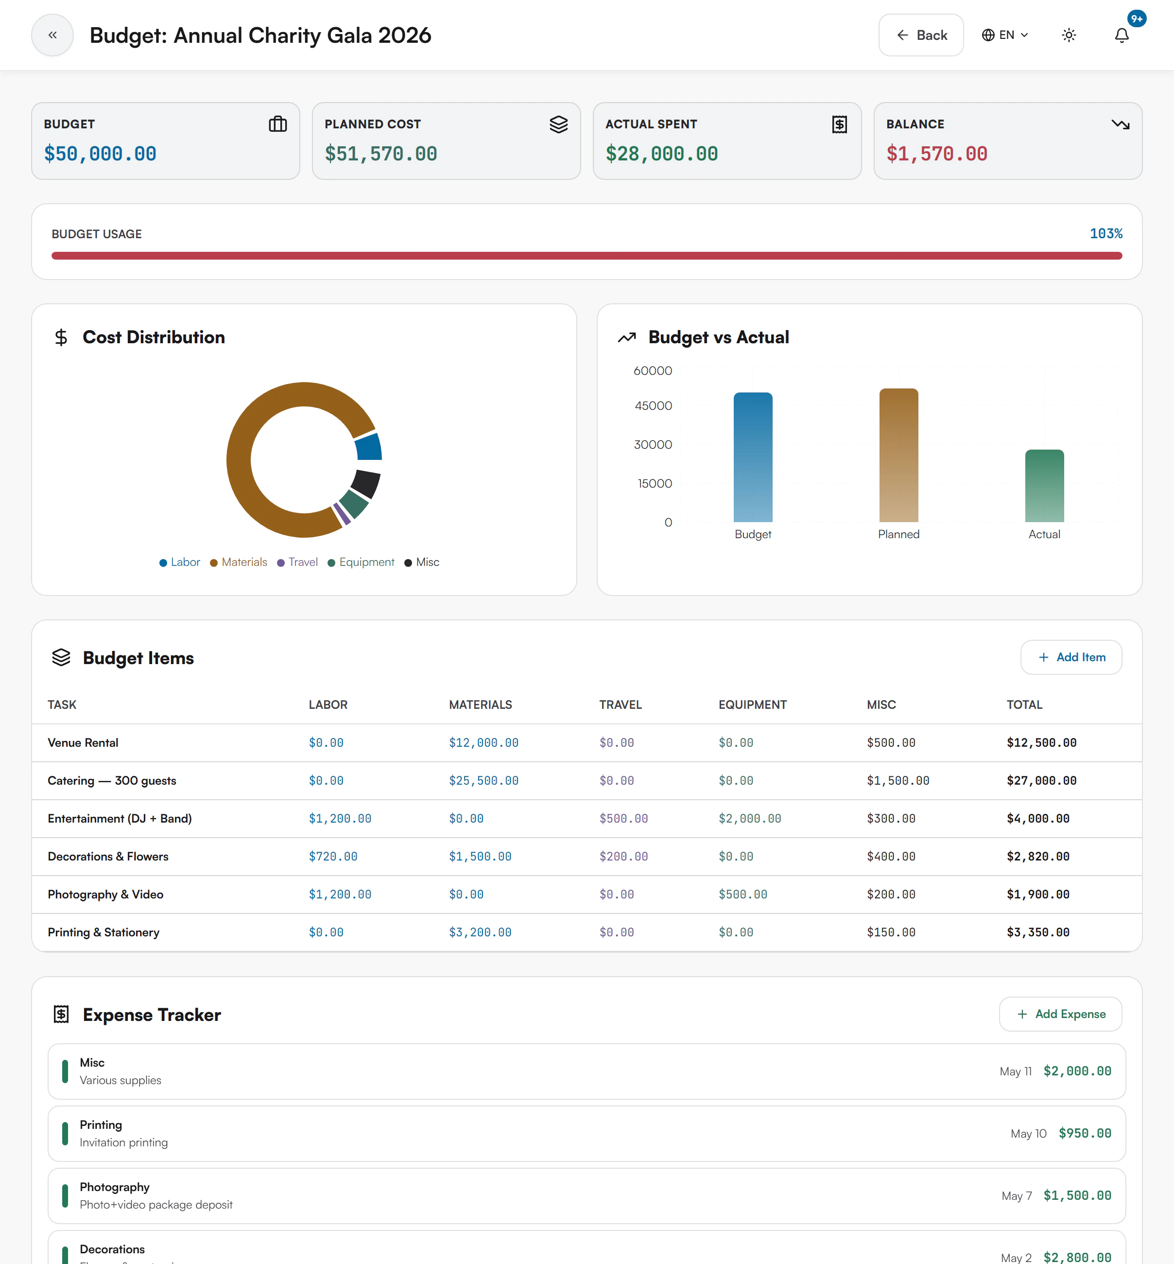Screen dimensions: 1174x1264
Task: Click the briefcase icon in Budget card
Action: point(277,124)
